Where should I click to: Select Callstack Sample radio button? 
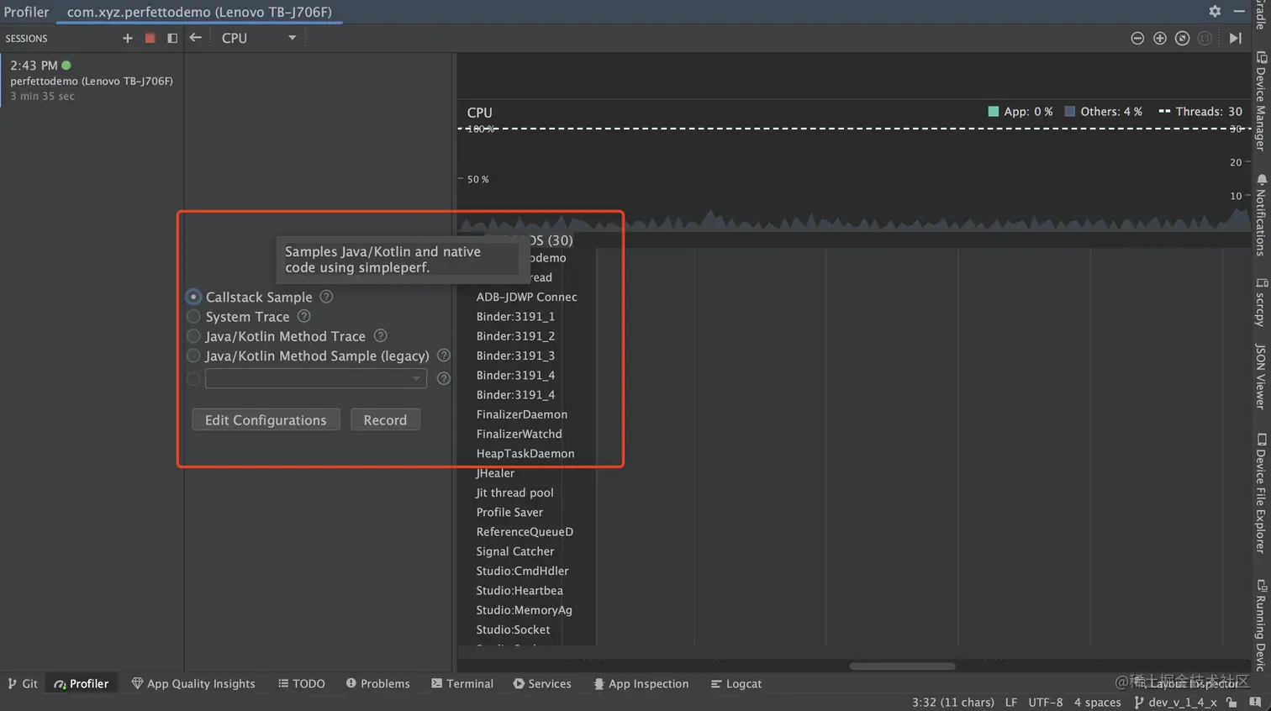click(x=193, y=297)
